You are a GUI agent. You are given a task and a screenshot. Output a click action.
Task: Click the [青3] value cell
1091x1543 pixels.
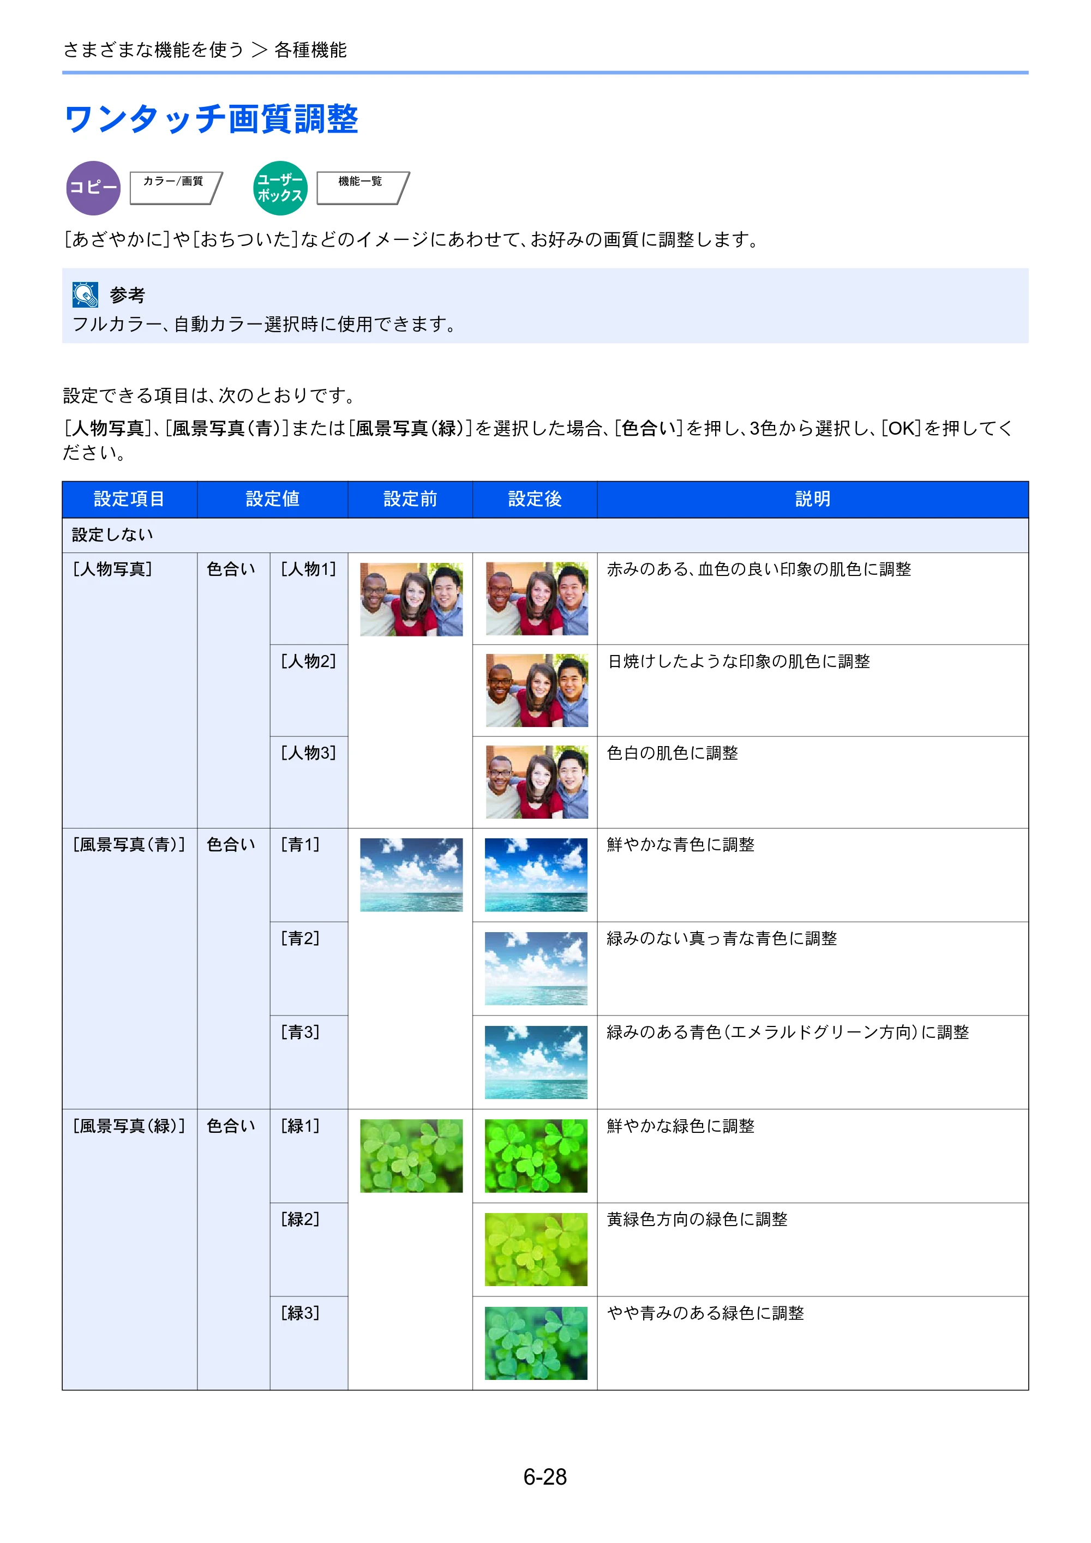pyautogui.click(x=309, y=1062)
